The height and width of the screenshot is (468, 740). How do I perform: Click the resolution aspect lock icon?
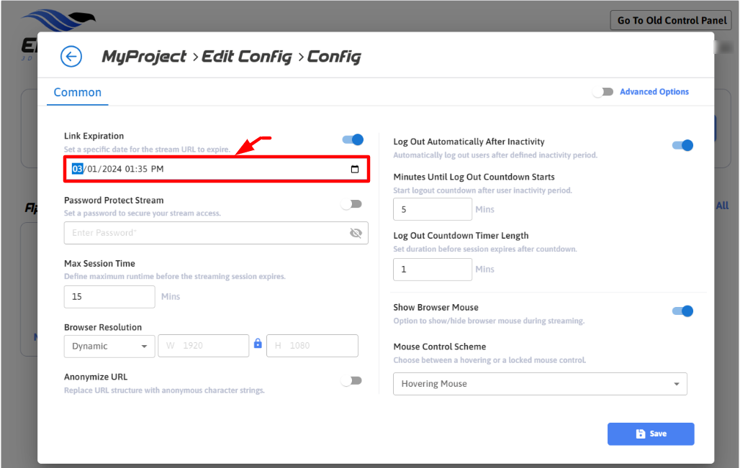258,344
